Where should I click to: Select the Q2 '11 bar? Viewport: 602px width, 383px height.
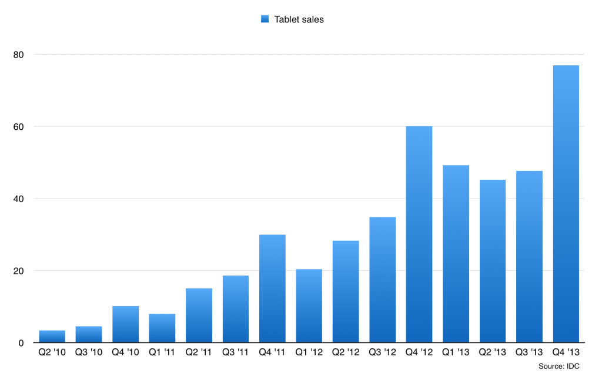199,315
